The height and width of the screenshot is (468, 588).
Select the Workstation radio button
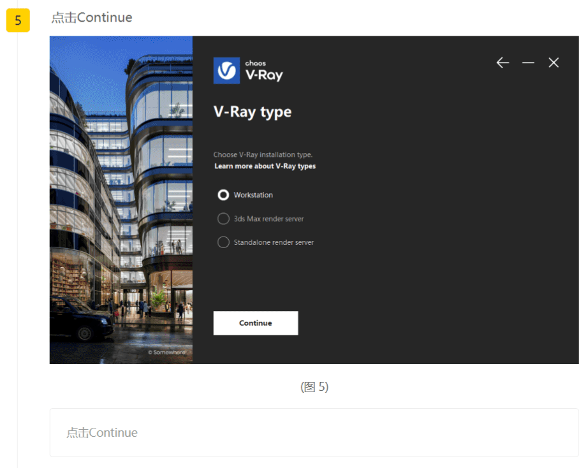click(x=223, y=195)
